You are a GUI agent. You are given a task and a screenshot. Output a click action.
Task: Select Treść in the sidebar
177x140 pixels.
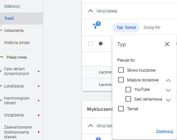point(9,18)
